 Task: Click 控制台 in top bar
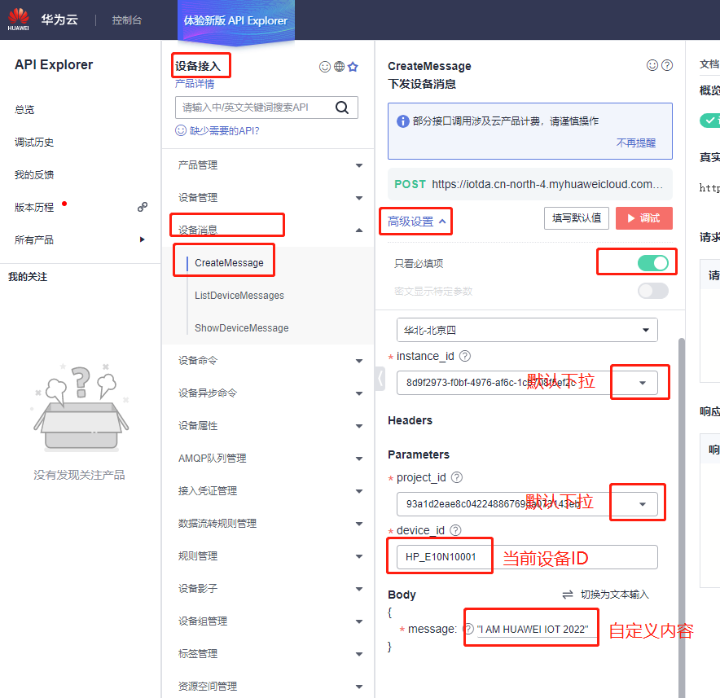click(127, 20)
